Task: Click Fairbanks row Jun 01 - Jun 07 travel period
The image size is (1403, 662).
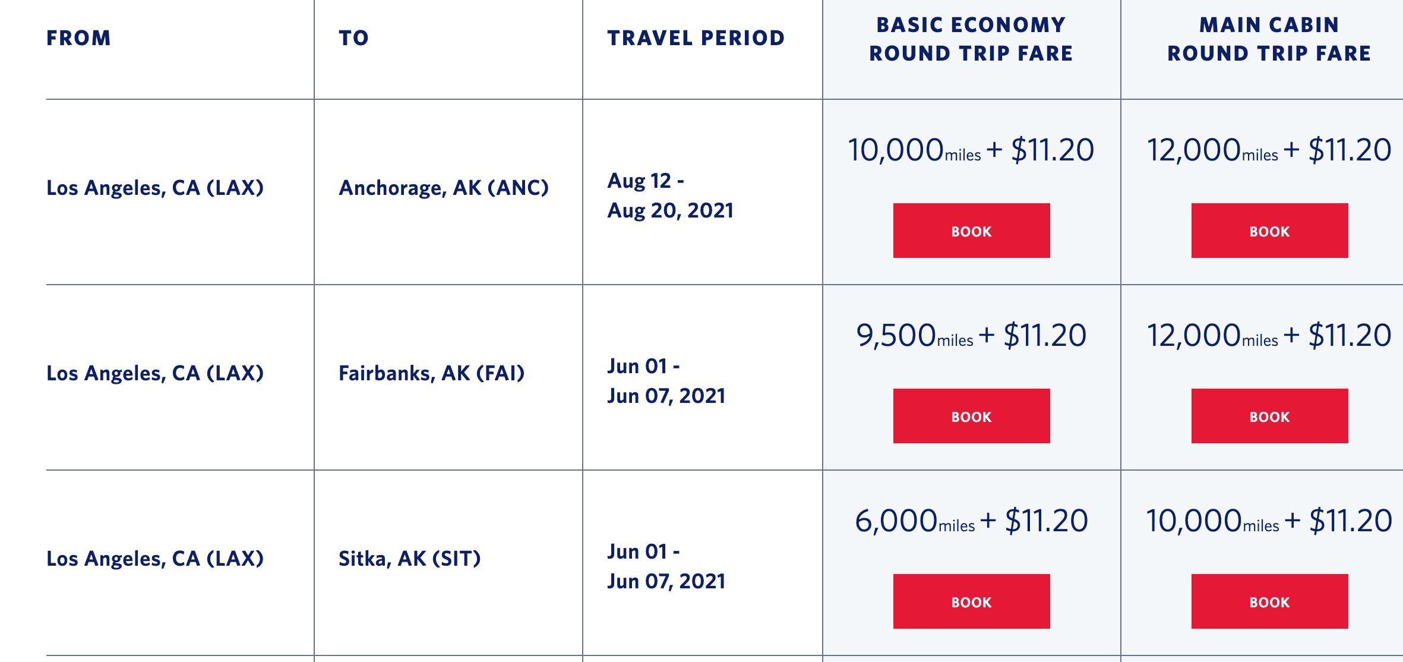Action: coord(666,381)
